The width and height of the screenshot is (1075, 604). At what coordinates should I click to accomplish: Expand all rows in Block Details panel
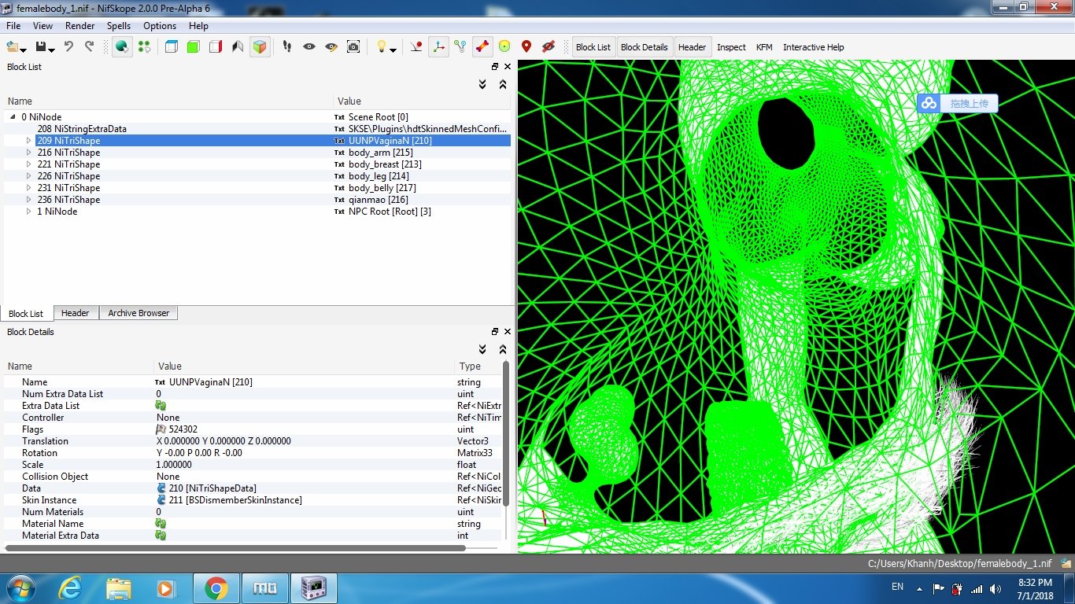point(482,349)
